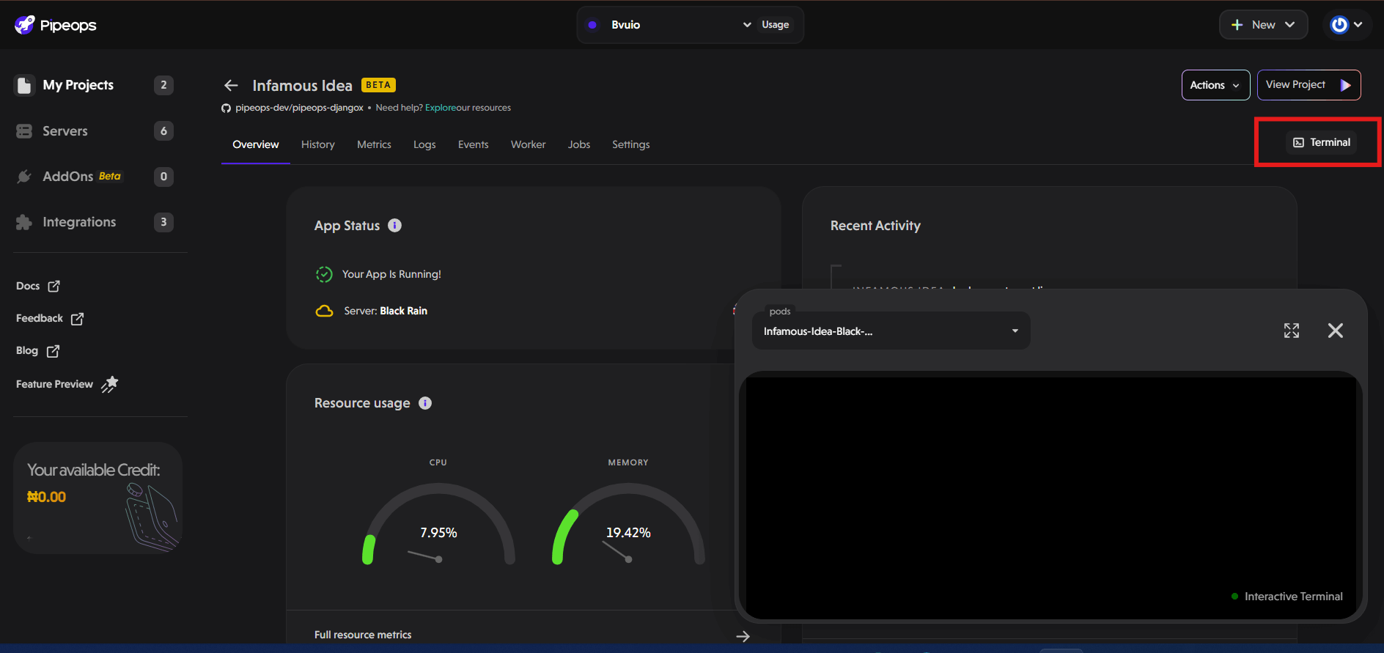This screenshot has height=653, width=1384.
Task: Open My Projects in sidebar
Action: (78, 85)
